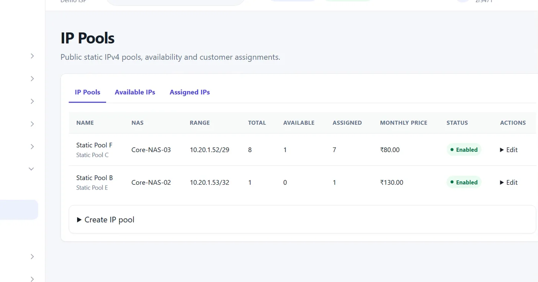Viewport: 538px width, 282px height.
Task: Click assigned value 7 for Static Pool F
Action: click(x=334, y=150)
